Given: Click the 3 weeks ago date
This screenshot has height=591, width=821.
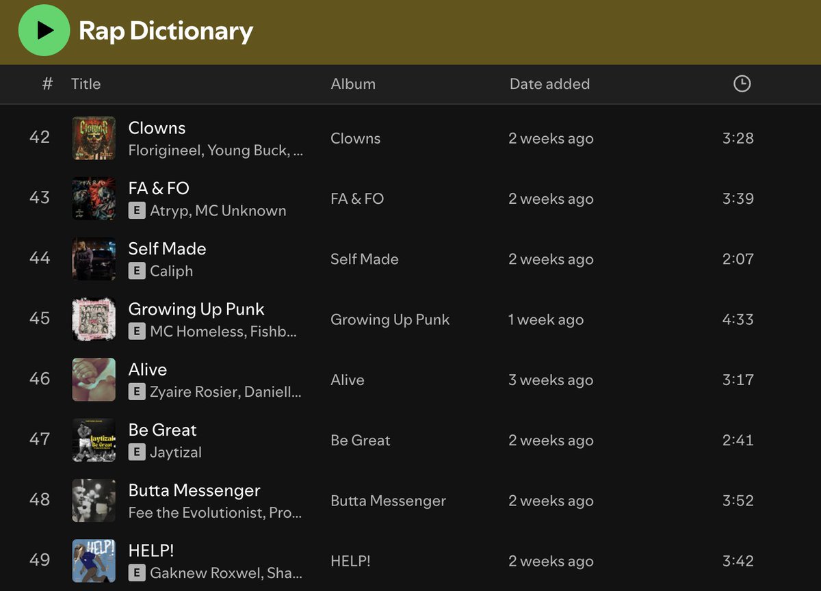Looking at the screenshot, I should coord(551,380).
